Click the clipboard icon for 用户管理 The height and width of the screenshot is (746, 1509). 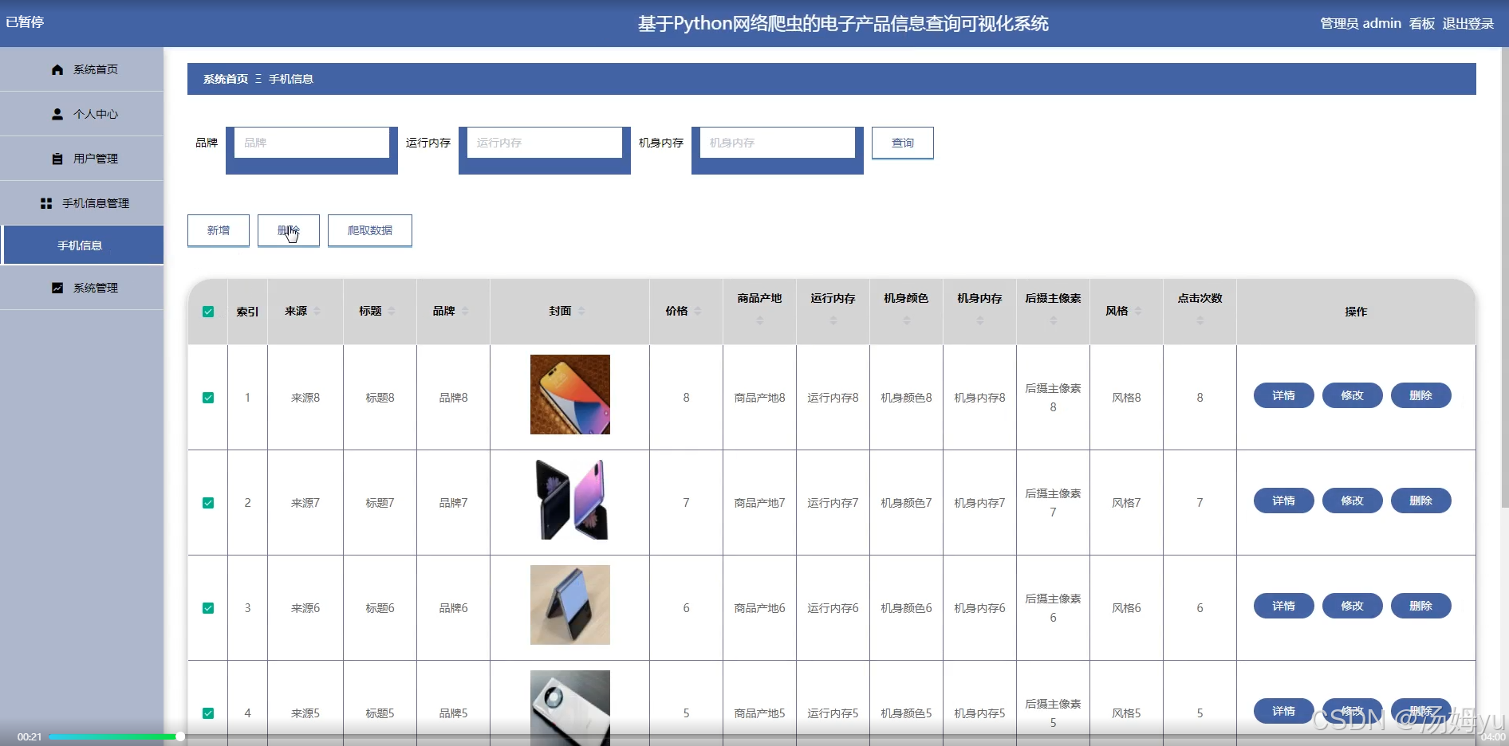click(x=57, y=159)
